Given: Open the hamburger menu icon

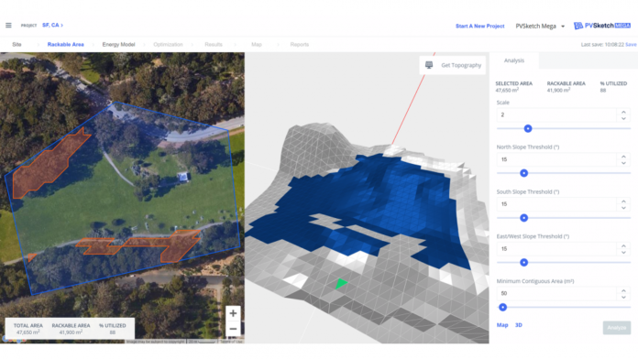Looking at the screenshot, I should tap(8, 26).
